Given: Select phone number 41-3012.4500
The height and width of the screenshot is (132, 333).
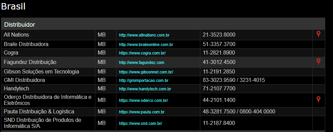Looking at the screenshot, I should pos(219,62).
